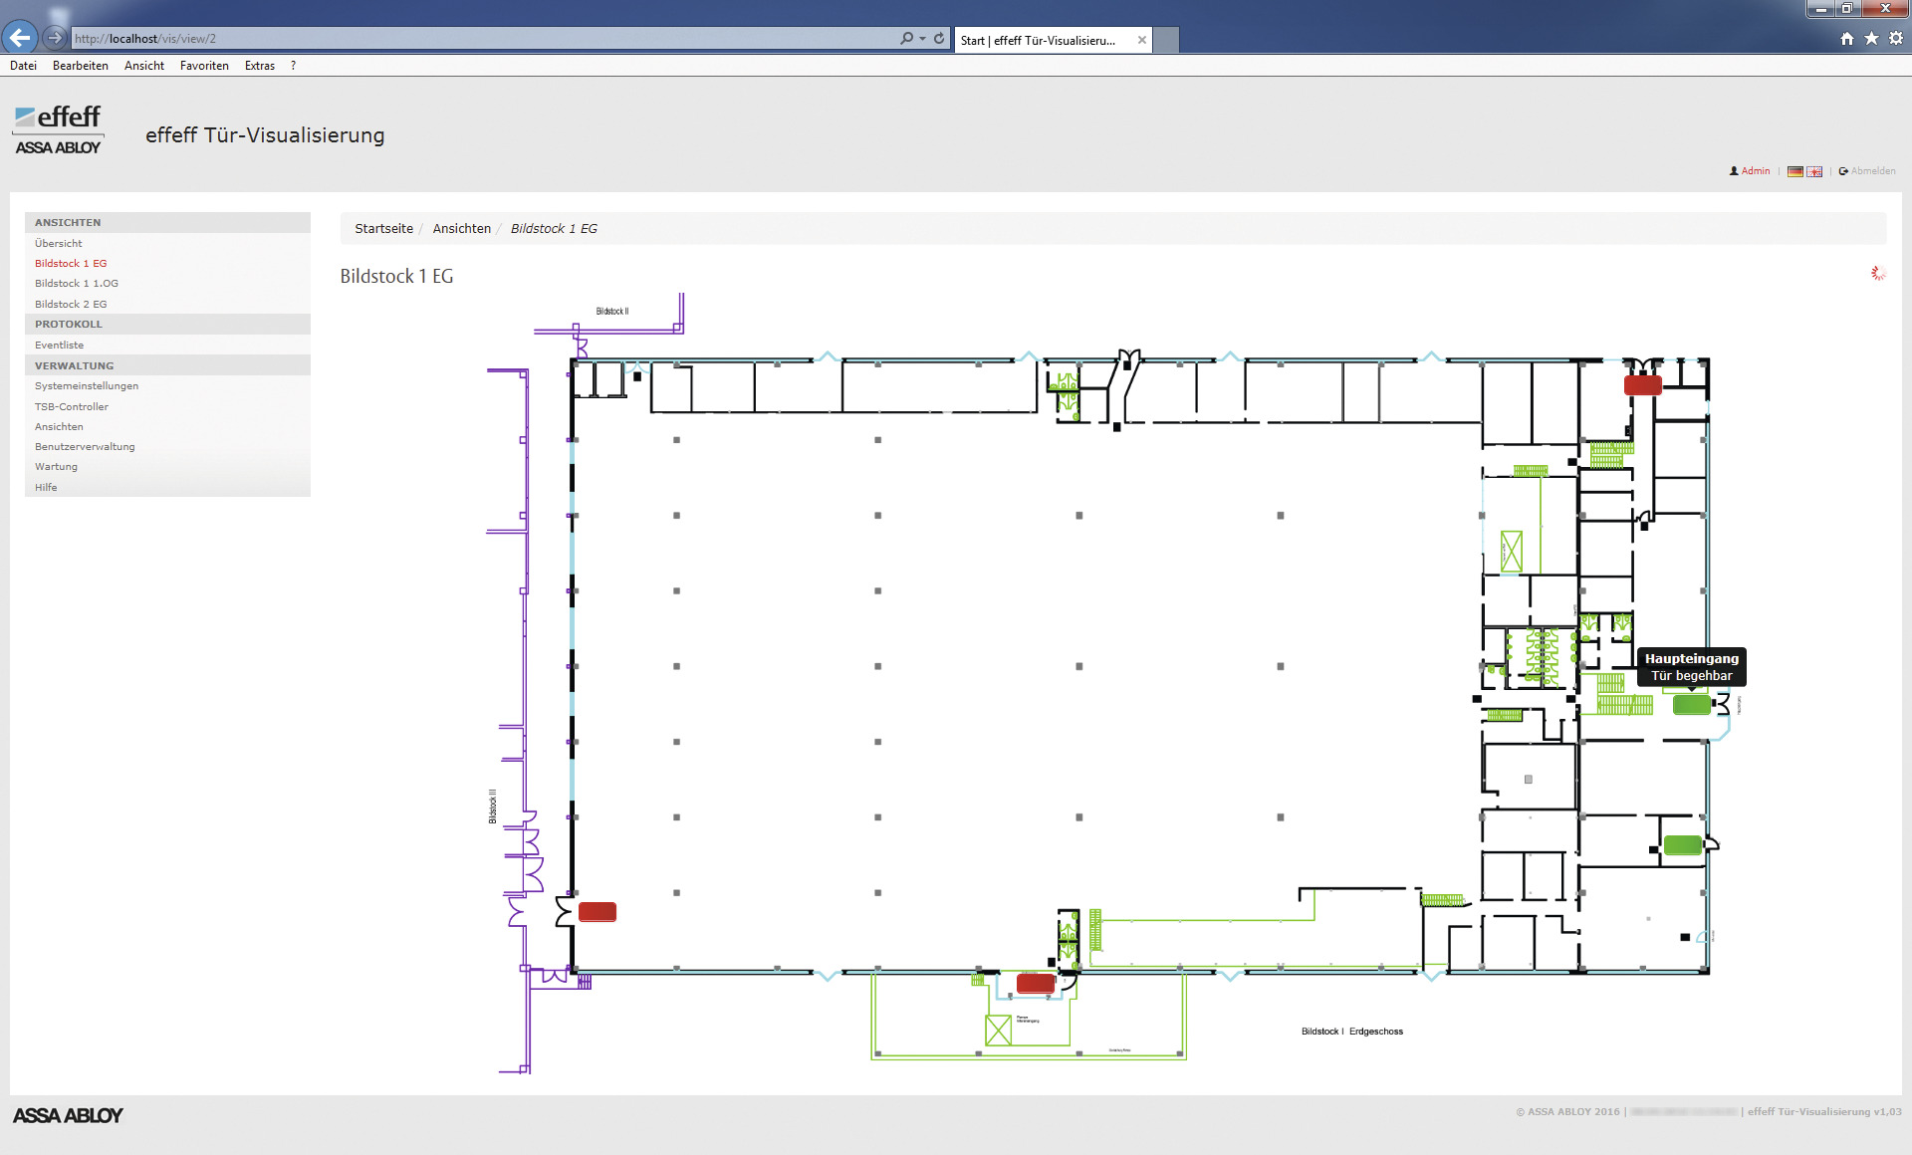Switch language using the German flag icon
Viewport: 1912px width, 1155px height.
click(1794, 171)
